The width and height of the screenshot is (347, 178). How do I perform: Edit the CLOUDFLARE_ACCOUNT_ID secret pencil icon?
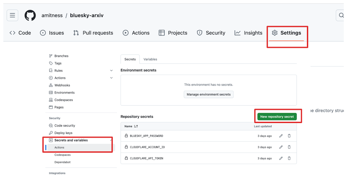[281, 147]
